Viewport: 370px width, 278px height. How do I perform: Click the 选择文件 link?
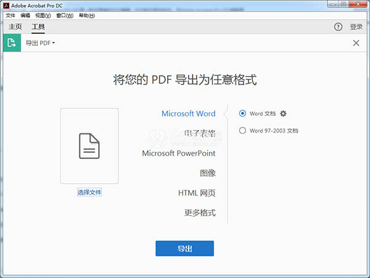coord(89,192)
